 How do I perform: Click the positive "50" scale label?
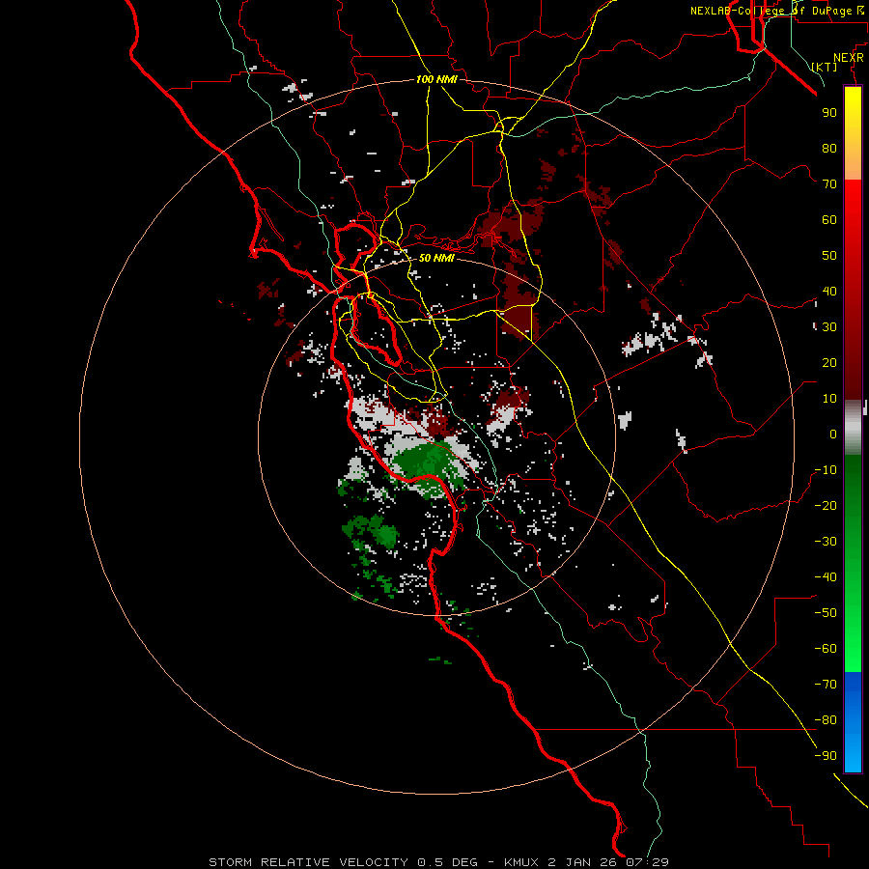click(829, 256)
